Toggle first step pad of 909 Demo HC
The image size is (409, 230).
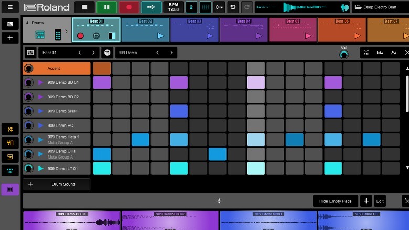(102, 126)
